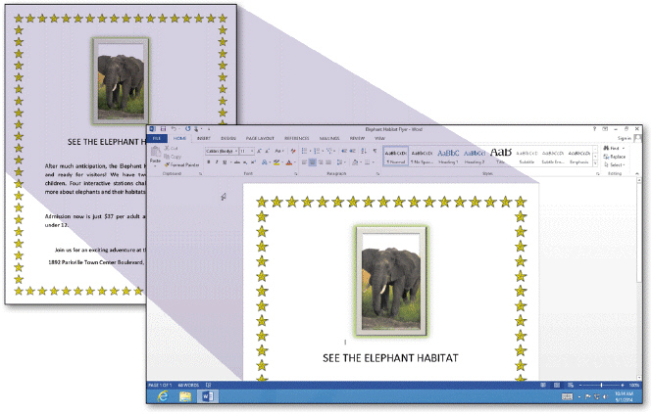Sort the selected paragraphs
The image size is (652, 414).
364,151
